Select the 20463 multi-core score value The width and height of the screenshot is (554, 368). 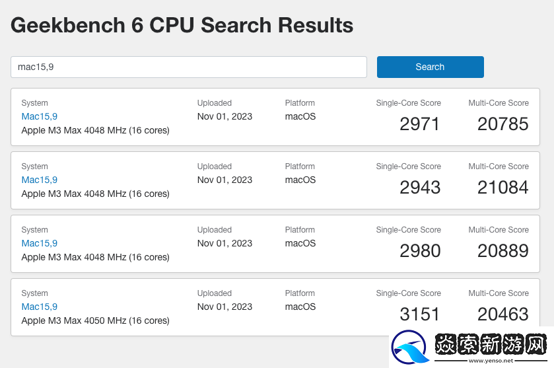click(503, 314)
